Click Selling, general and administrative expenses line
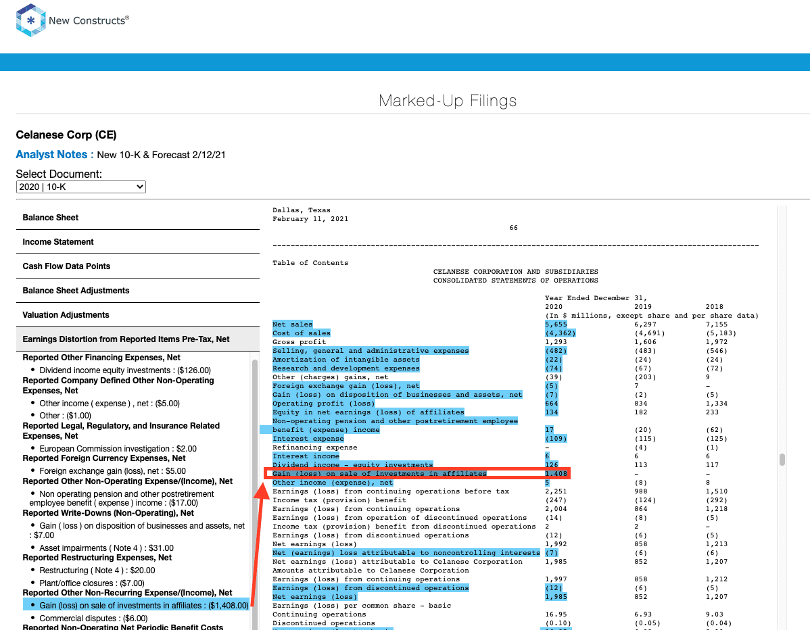The height and width of the screenshot is (630, 810). [x=371, y=351]
